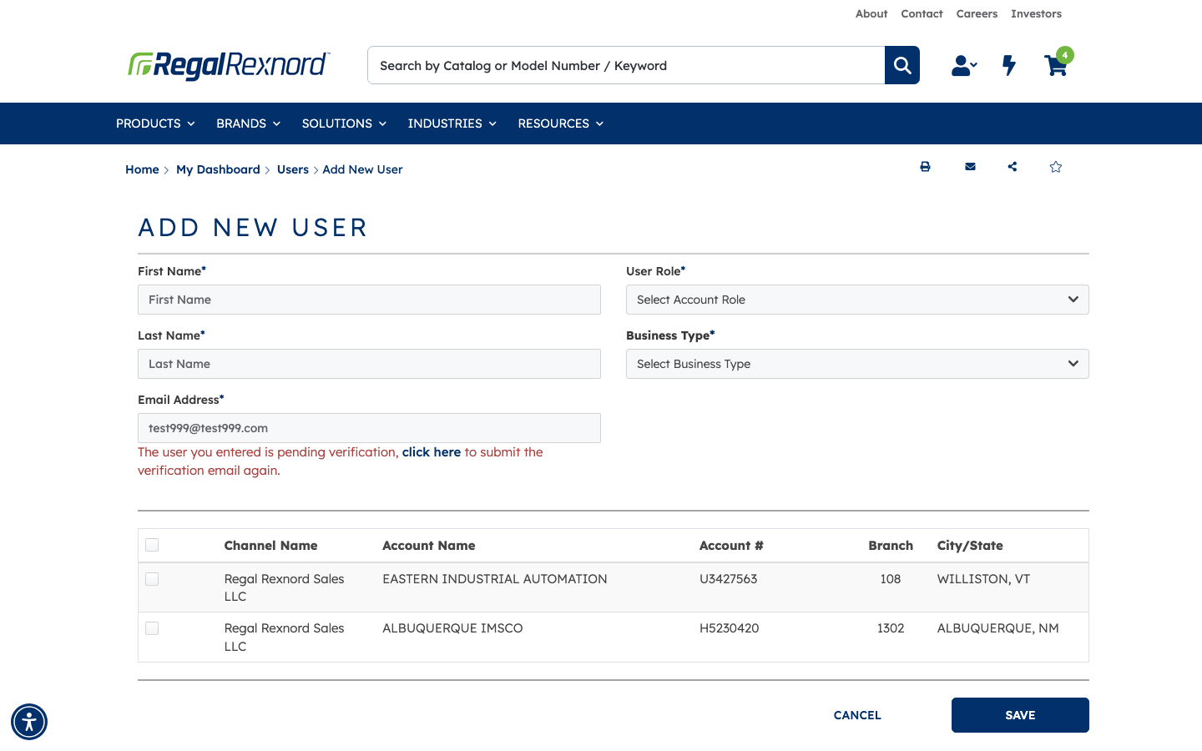
Task: Click the share page icon
Action: click(x=1013, y=167)
